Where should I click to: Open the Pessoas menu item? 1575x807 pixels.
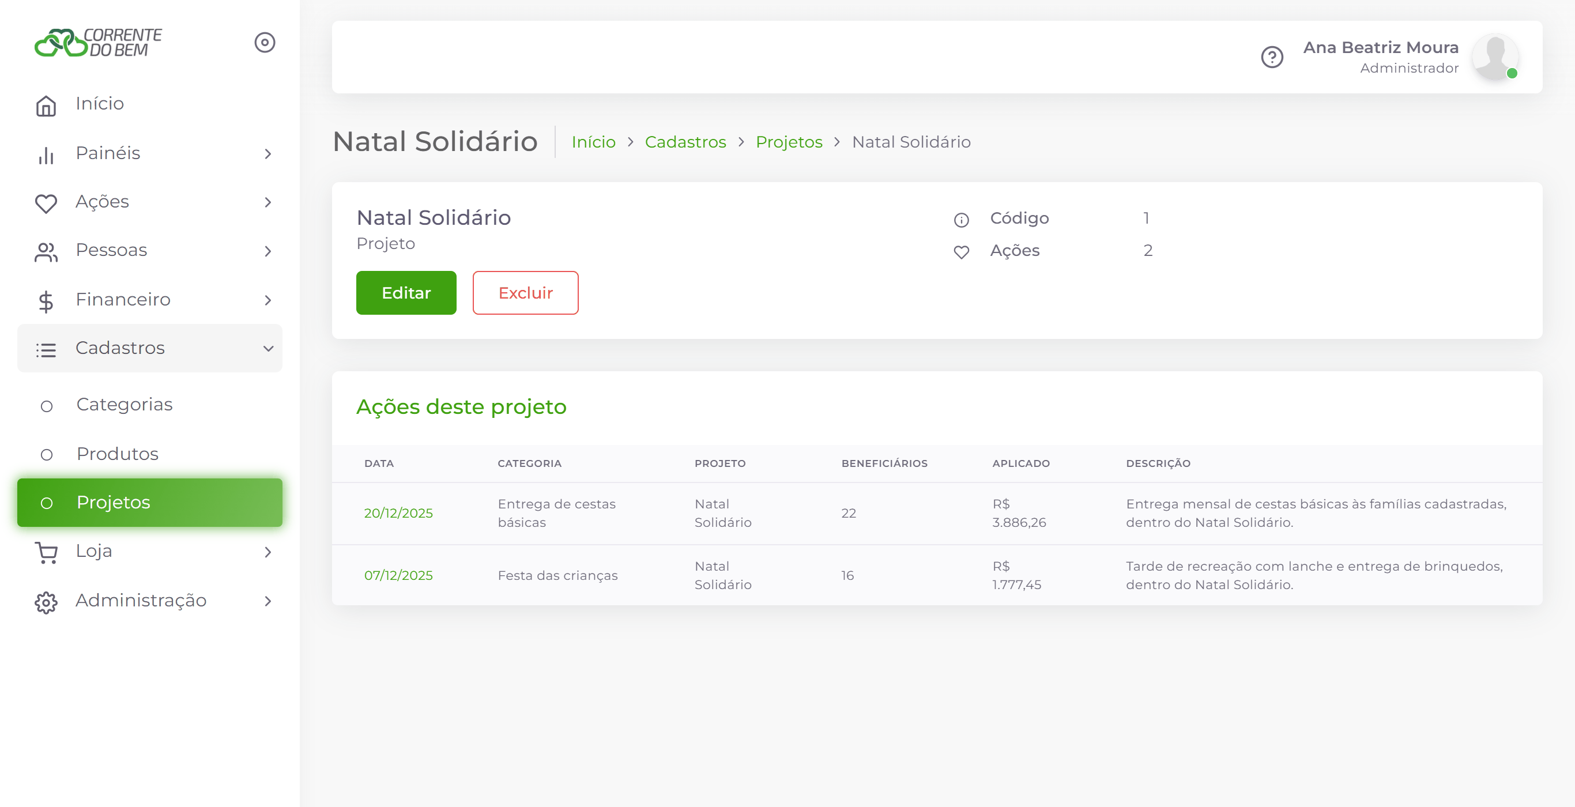tap(150, 251)
